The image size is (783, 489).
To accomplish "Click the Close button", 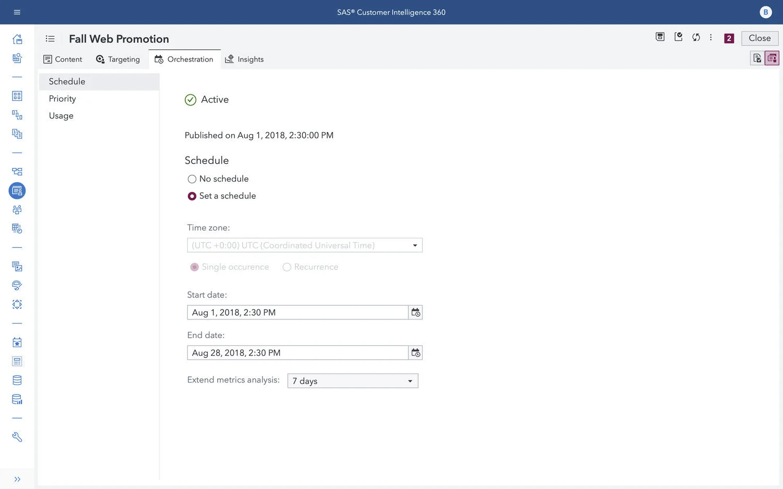I will tap(760, 38).
